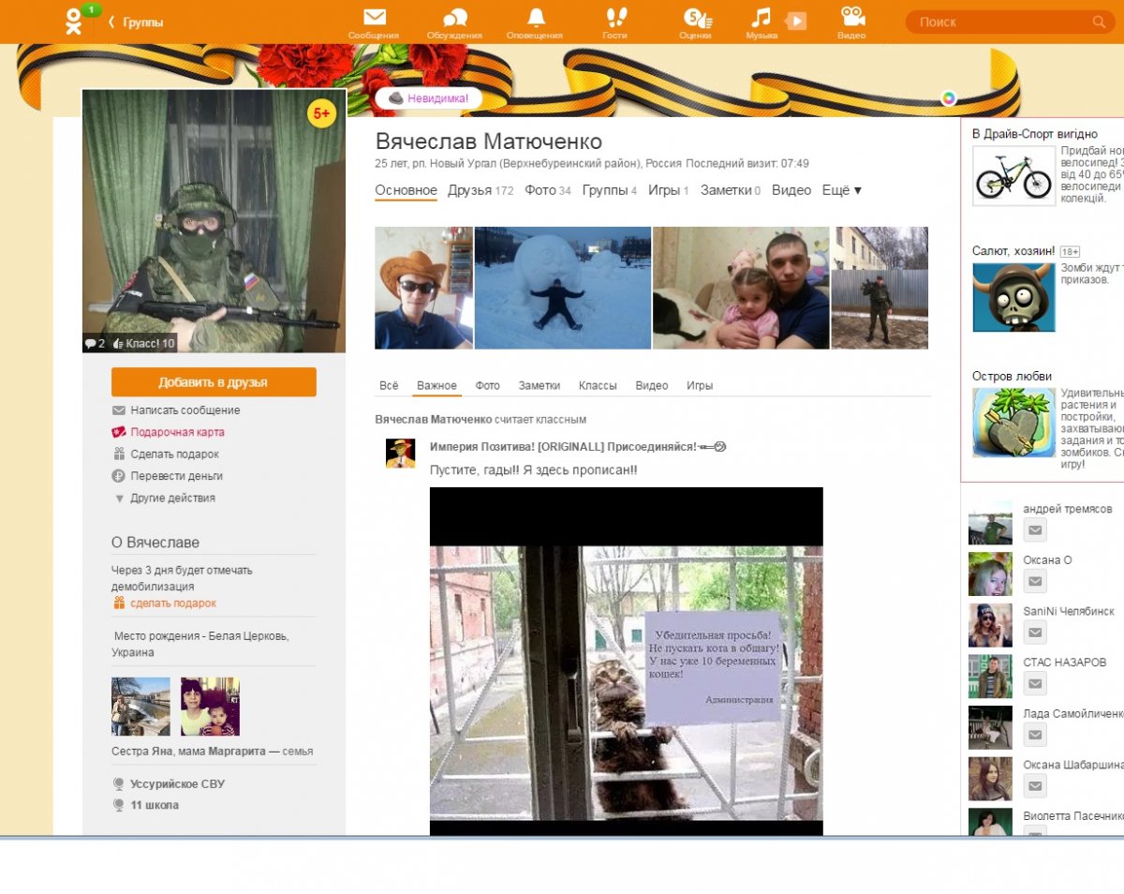Open Салют, хозяин! zombie game icon
The height and width of the screenshot is (894, 1124).
click(x=1013, y=297)
